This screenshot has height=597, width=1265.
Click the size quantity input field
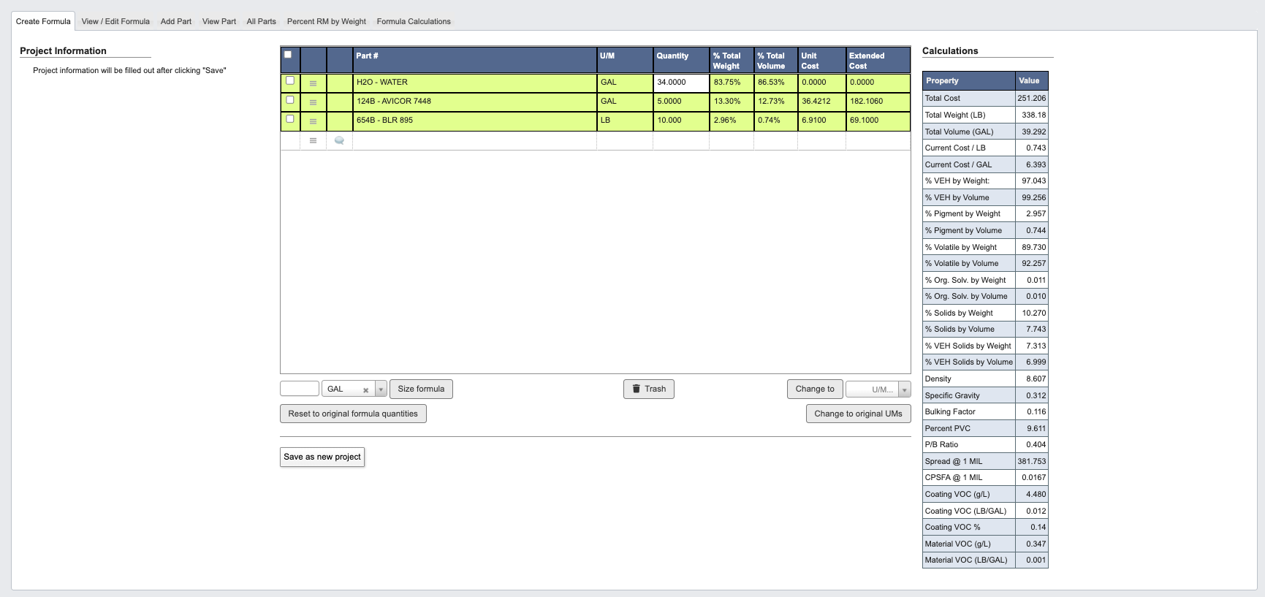coord(300,389)
